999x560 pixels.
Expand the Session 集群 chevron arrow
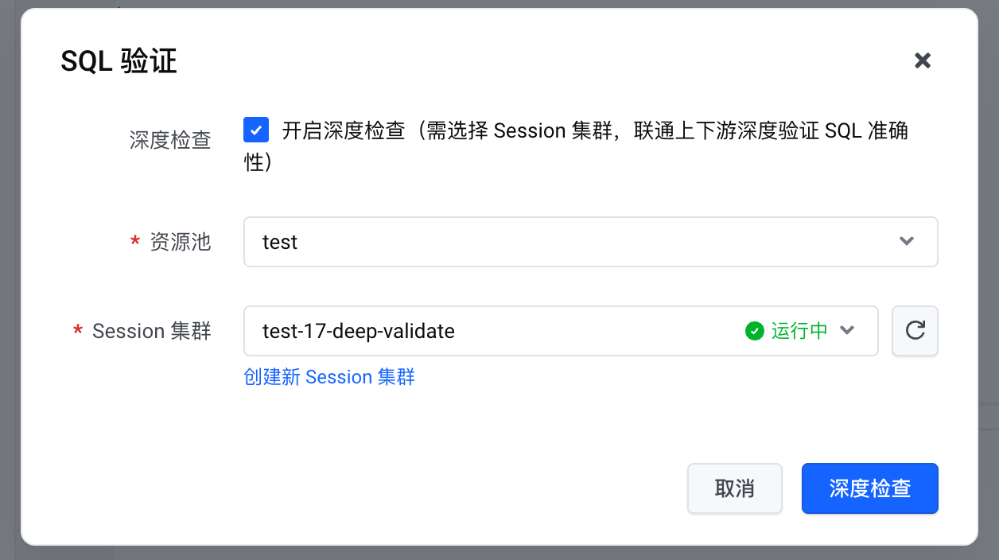847,331
